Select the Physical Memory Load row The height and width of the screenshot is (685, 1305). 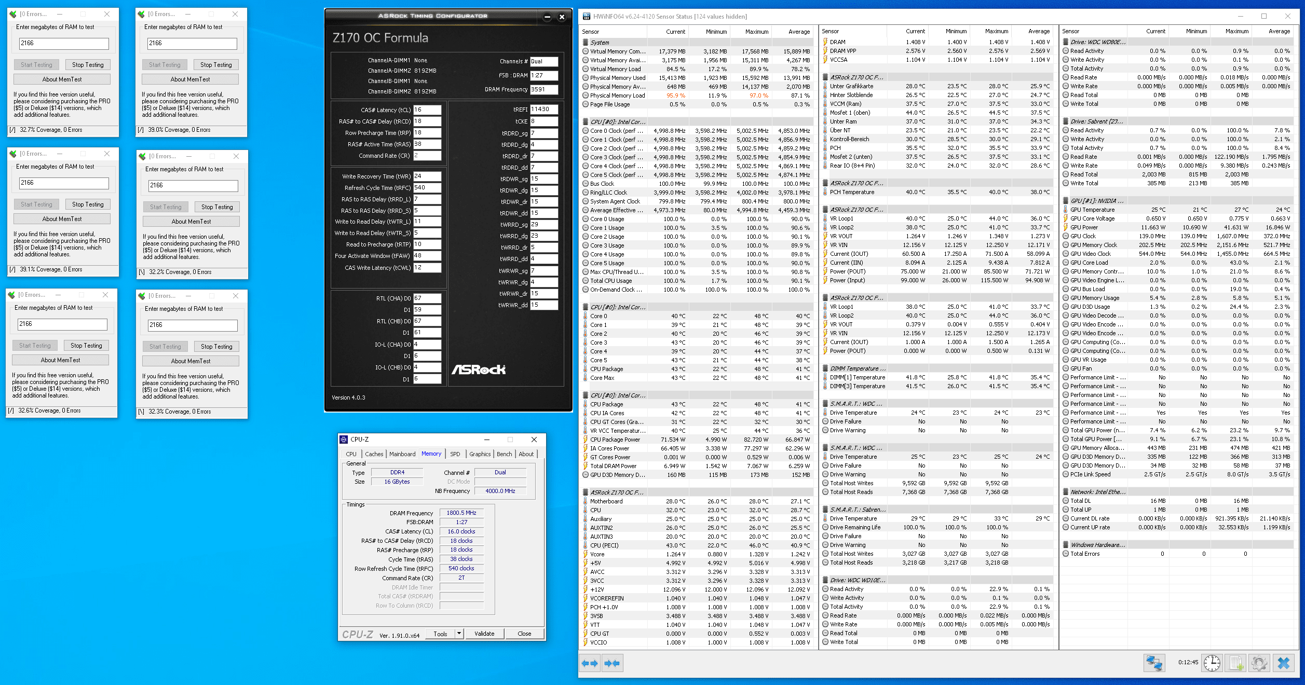coord(696,95)
